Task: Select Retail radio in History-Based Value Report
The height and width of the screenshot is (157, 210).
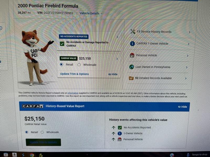Action: point(27,132)
